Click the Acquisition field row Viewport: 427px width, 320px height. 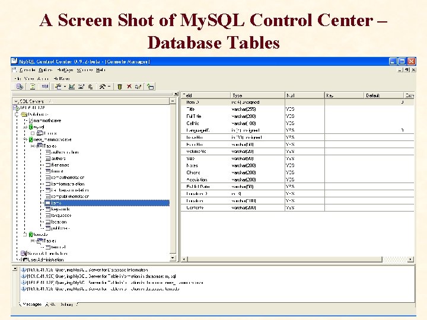(297, 180)
